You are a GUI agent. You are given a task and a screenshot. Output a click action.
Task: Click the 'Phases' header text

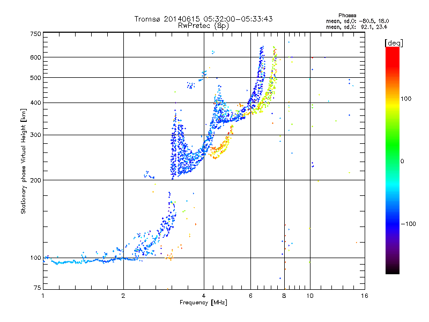(347, 16)
